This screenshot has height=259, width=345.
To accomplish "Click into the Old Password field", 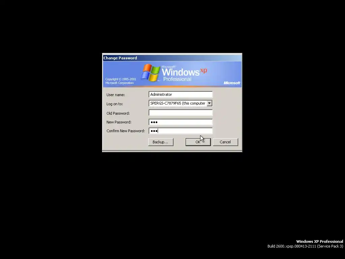I will pos(181,113).
